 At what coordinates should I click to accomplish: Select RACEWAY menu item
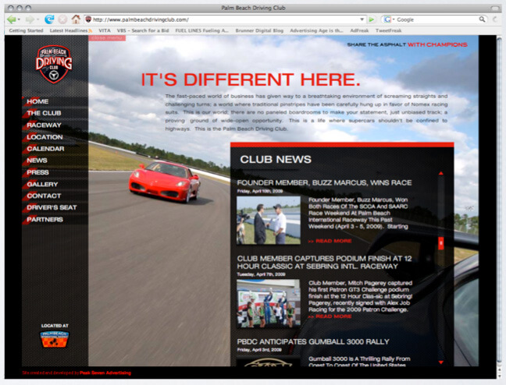tap(44, 125)
